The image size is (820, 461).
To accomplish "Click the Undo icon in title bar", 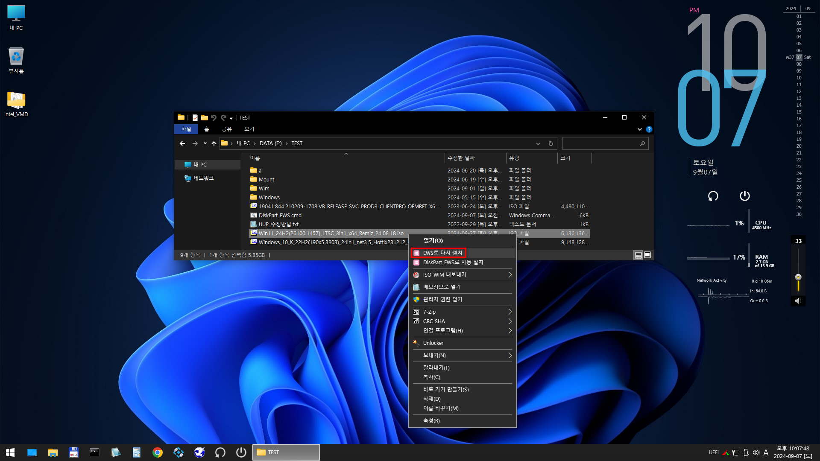I will tap(214, 118).
